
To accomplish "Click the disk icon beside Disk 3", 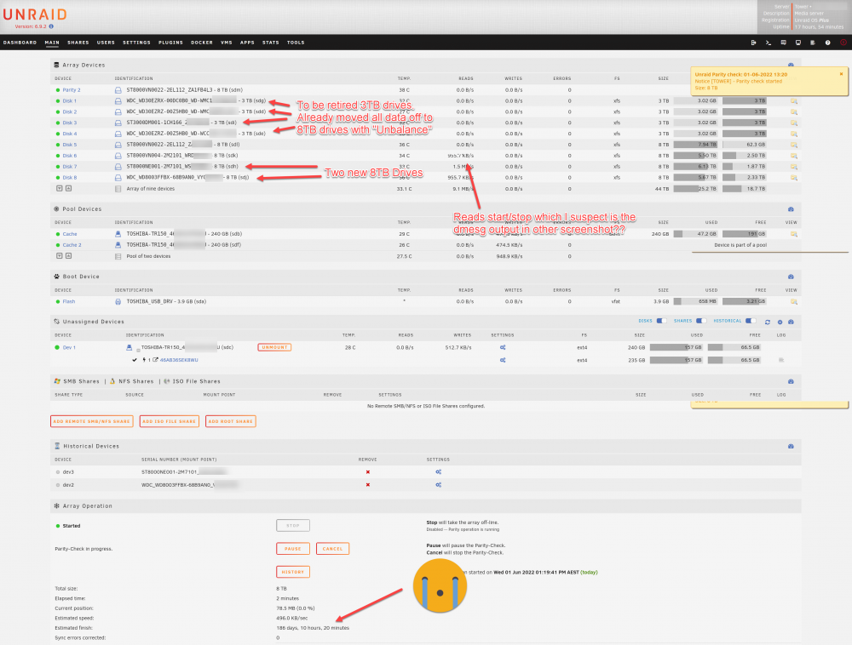I will coord(118,123).
